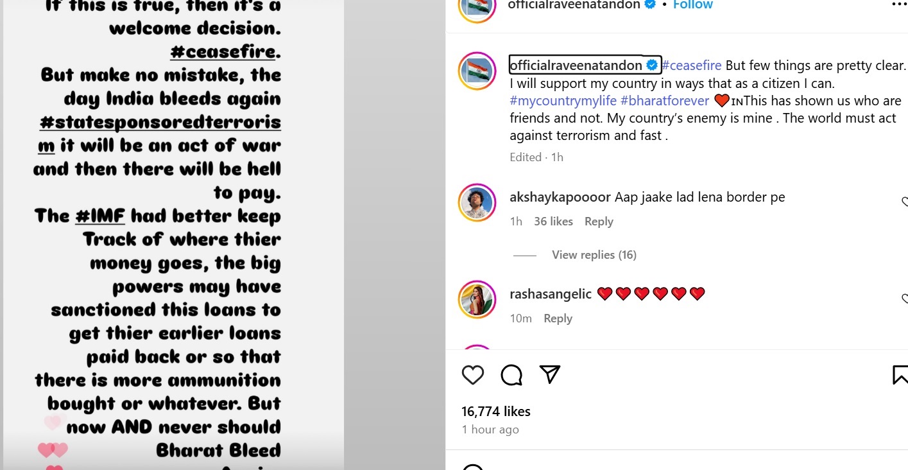This screenshot has width=908, height=470.
Task: Like rashasangelic's comment with the heart
Action: tap(904, 299)
